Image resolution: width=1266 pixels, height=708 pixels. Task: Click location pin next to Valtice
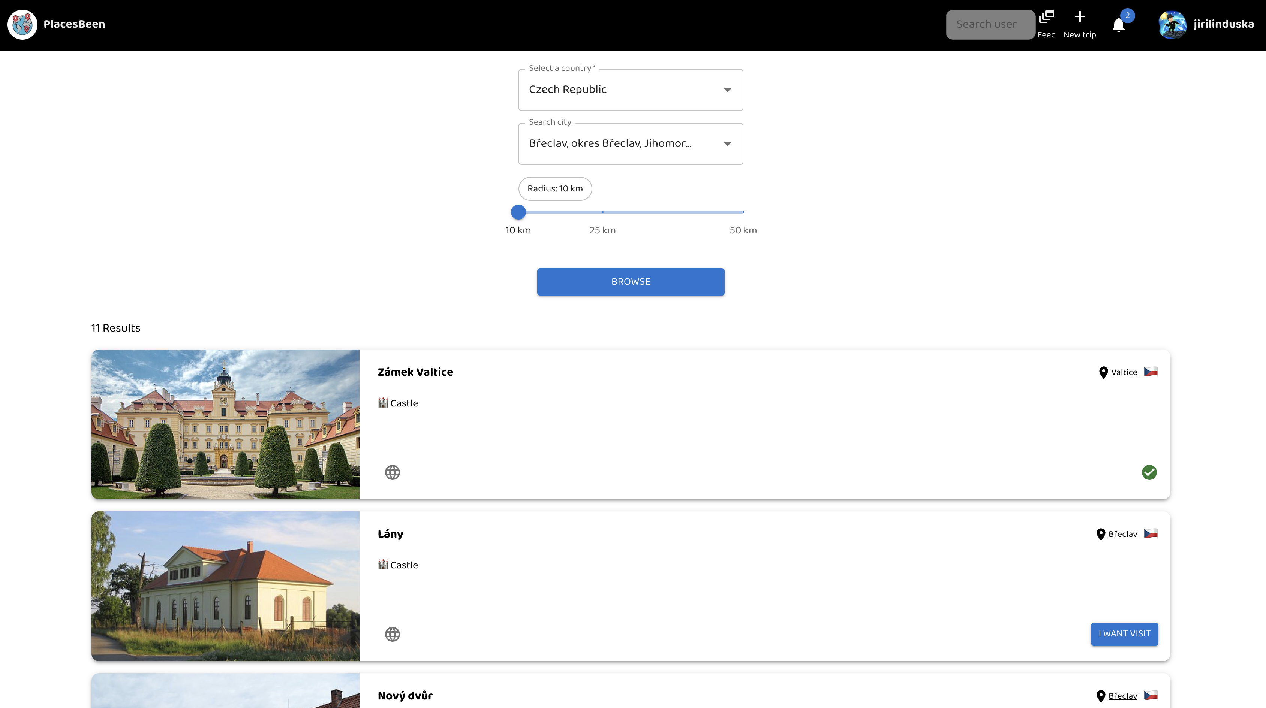[1103, 373]
